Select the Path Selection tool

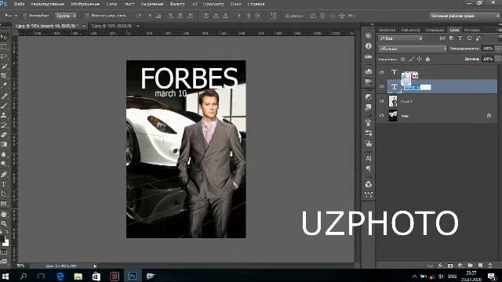click(4, 193)
